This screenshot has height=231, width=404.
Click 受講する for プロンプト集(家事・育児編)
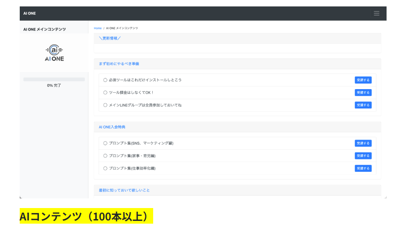click(x=363, y=156)
